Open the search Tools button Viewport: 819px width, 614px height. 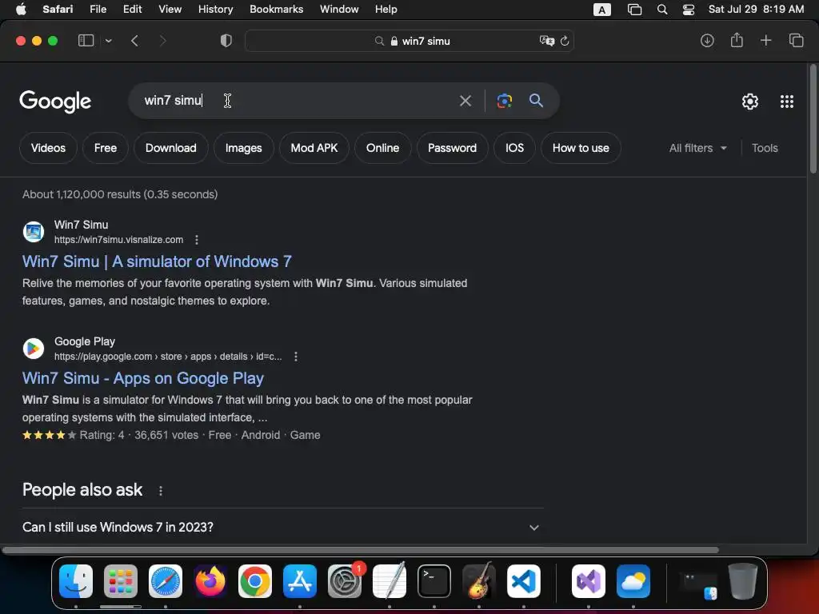pyautogui.click(x=765, y=148)
